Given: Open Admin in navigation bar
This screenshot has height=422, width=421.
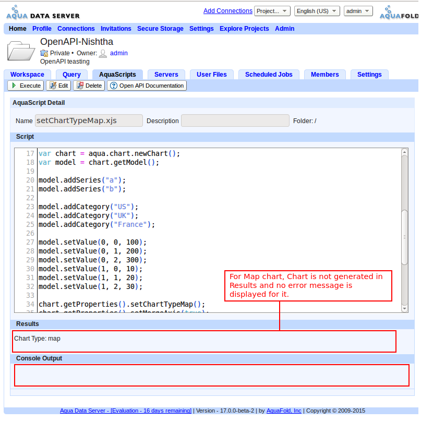Looking at the screenshot, I should pos(284,29).
